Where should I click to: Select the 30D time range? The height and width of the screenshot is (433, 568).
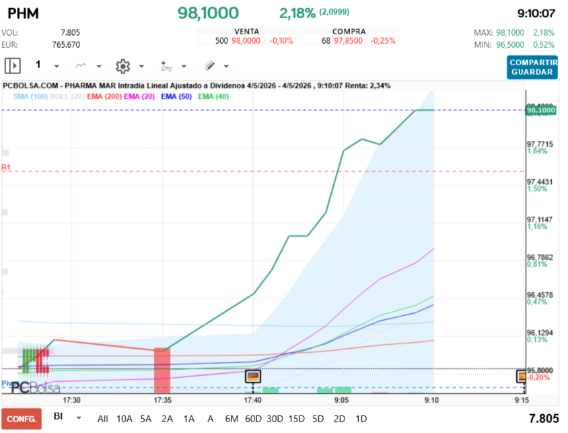click(275, 419)
